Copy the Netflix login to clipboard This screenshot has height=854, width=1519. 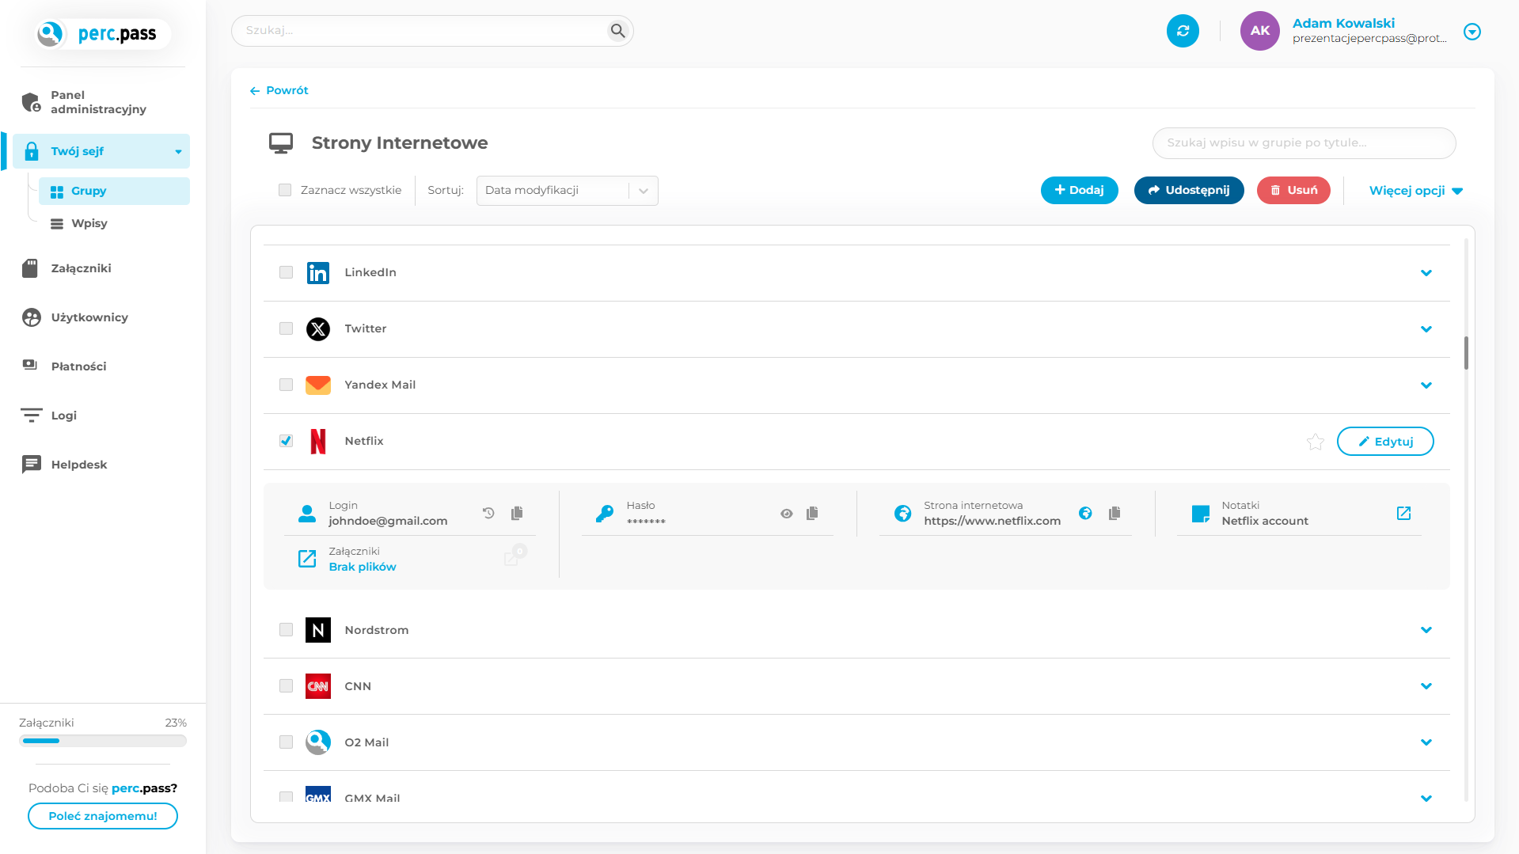(517, 513)
